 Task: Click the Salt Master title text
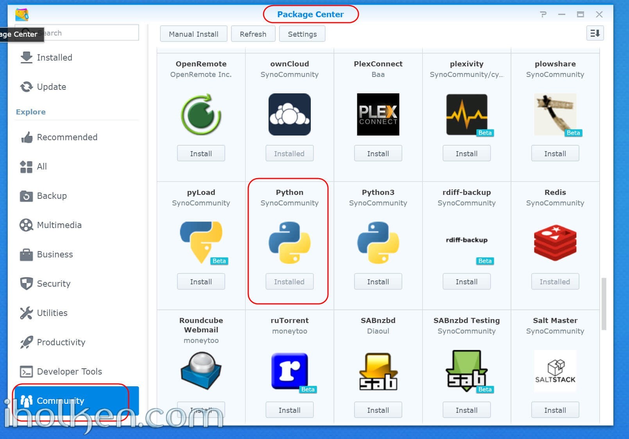tap(555, 320)
